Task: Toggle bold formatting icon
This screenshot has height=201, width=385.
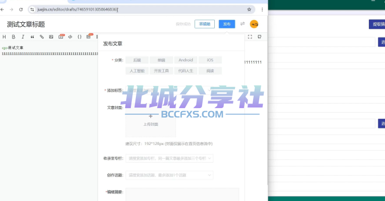Action: 14,37
